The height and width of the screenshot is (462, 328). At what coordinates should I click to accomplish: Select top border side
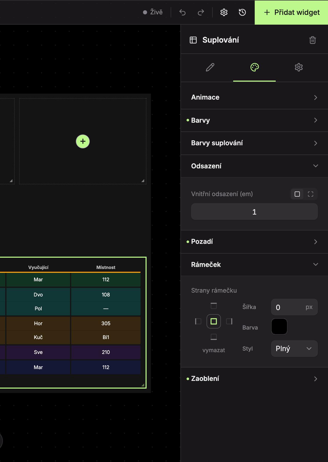(x=214, y=306)
